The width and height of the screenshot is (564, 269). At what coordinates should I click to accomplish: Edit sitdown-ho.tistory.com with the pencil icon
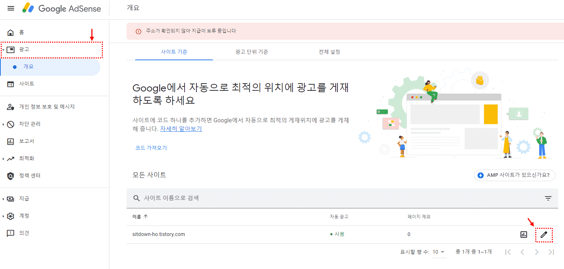[x=544, y=235]
